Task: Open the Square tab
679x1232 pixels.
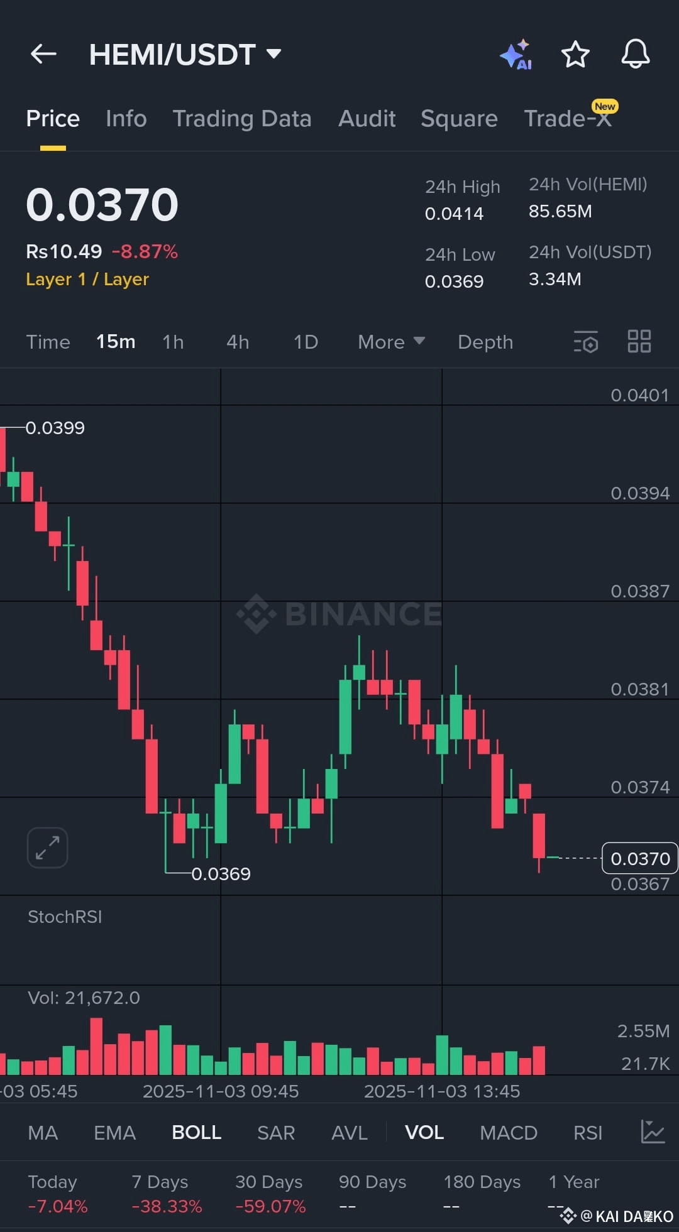Action: tap(459, 119)
